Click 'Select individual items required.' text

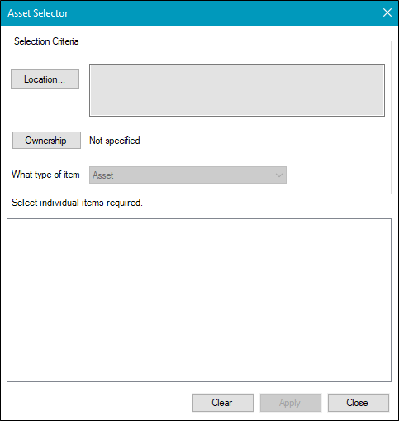[x=77, y=203]
